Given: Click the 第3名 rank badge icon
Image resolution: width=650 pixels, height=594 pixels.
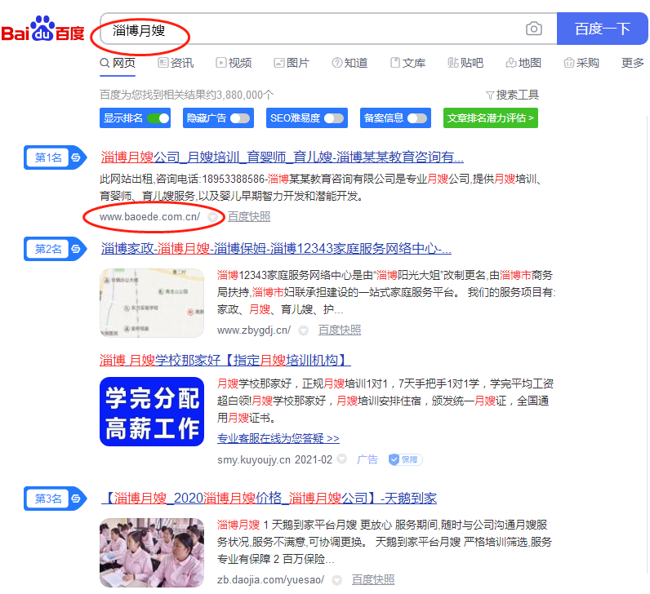Looking at the screenshot, I should coord(56,499).
